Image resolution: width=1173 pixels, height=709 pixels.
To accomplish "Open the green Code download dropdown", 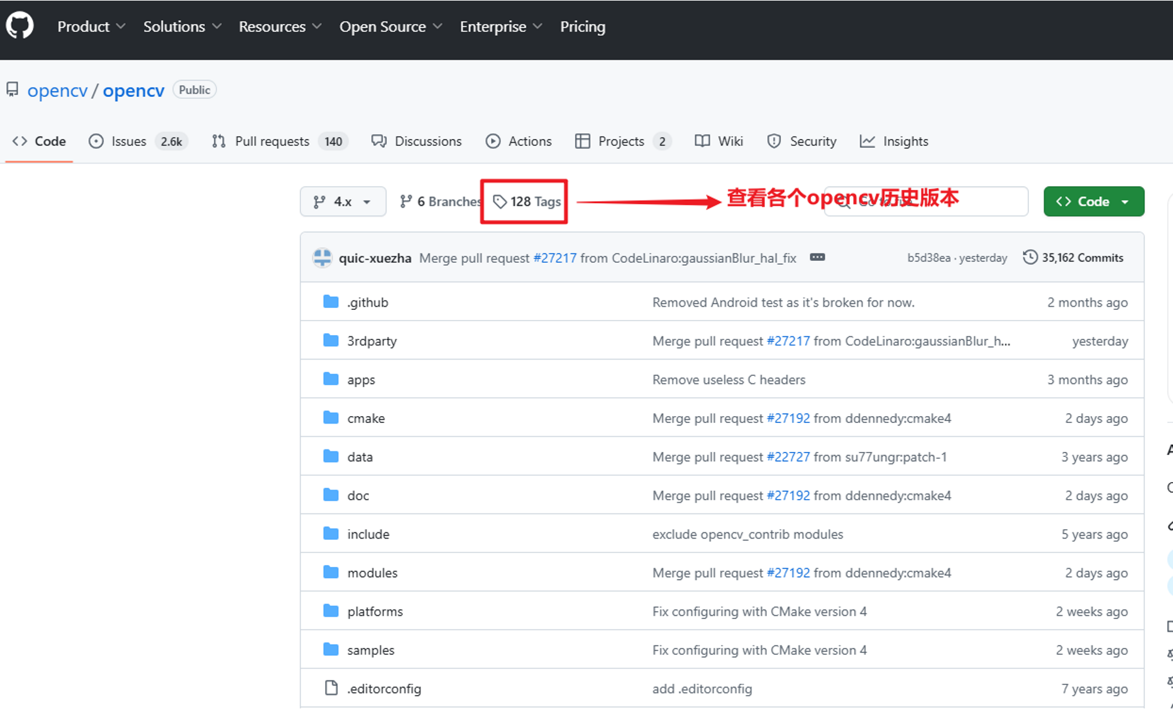I will [1094, 202].
